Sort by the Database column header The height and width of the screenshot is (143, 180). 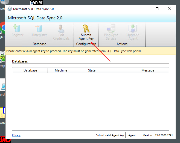[x=30, y=70]
